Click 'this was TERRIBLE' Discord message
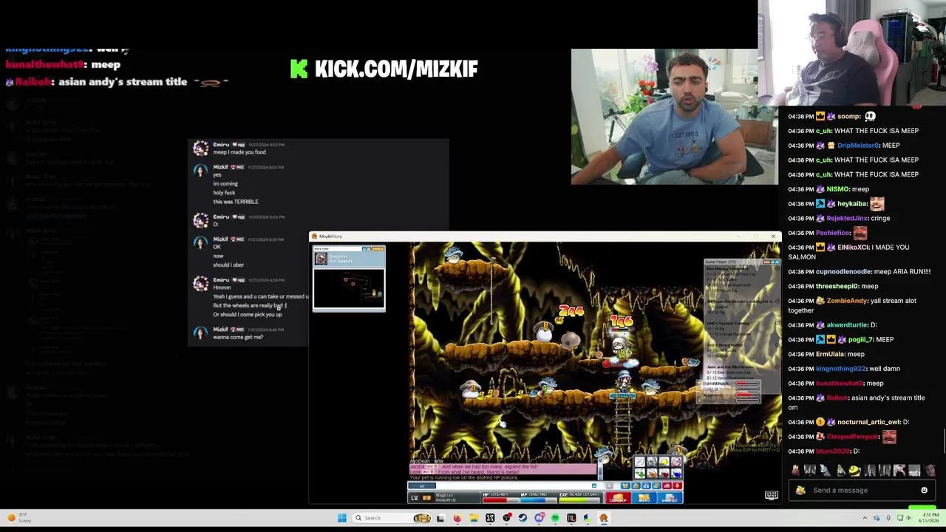Viewport: 946px width, 532px height. point(236,202)
